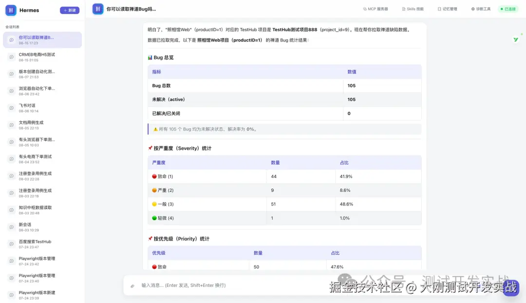Open conversation 新会话
This screenshot has height=303, width=526.
click(x=42, y=227)
